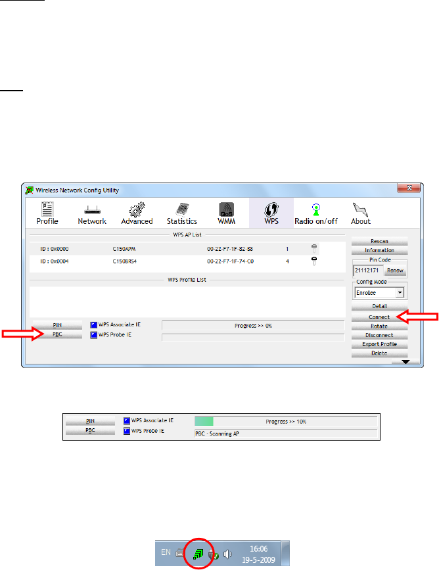Click the empty WPS Profile List area

187,301
